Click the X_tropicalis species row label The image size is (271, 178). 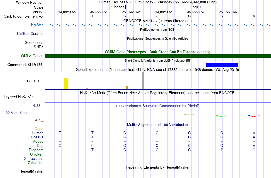(x=34, y=159)
